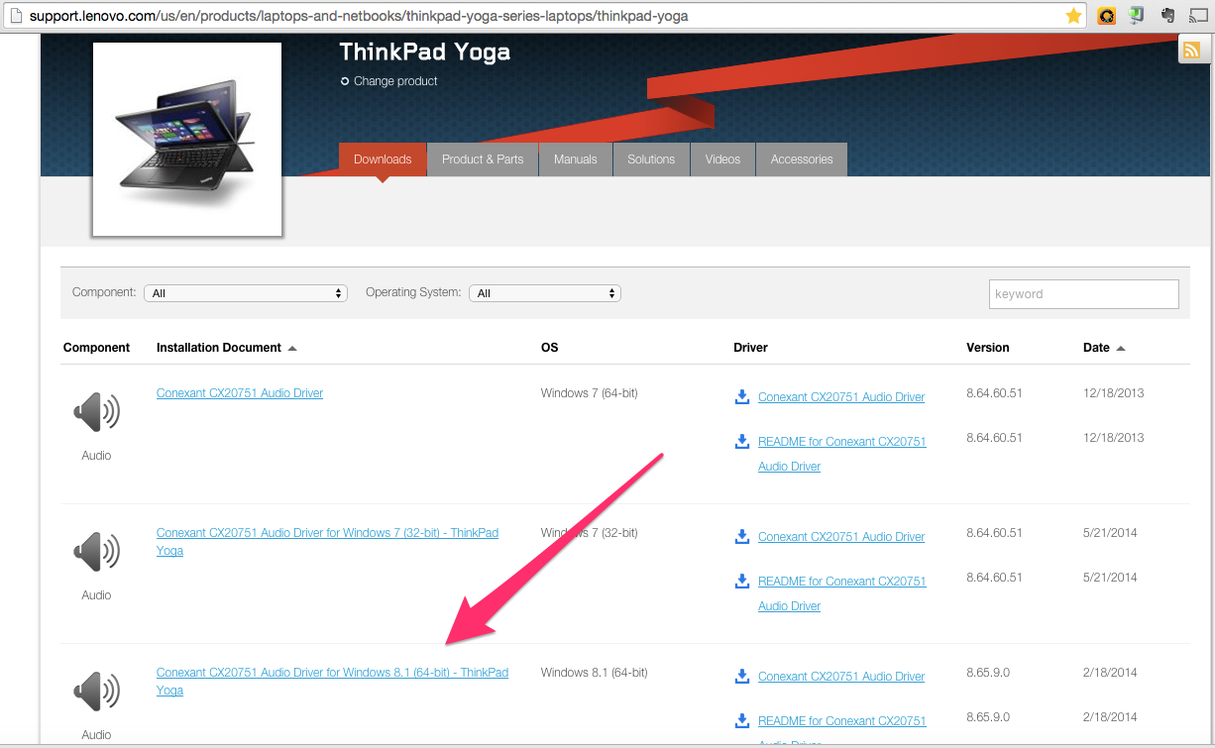Open the Videos tab
The image size is (1215, 748).
pyautogui.click(x=722, y=160)
